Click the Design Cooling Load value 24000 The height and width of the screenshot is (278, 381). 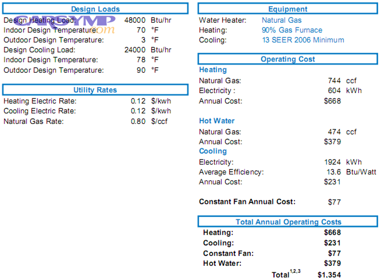135,50
